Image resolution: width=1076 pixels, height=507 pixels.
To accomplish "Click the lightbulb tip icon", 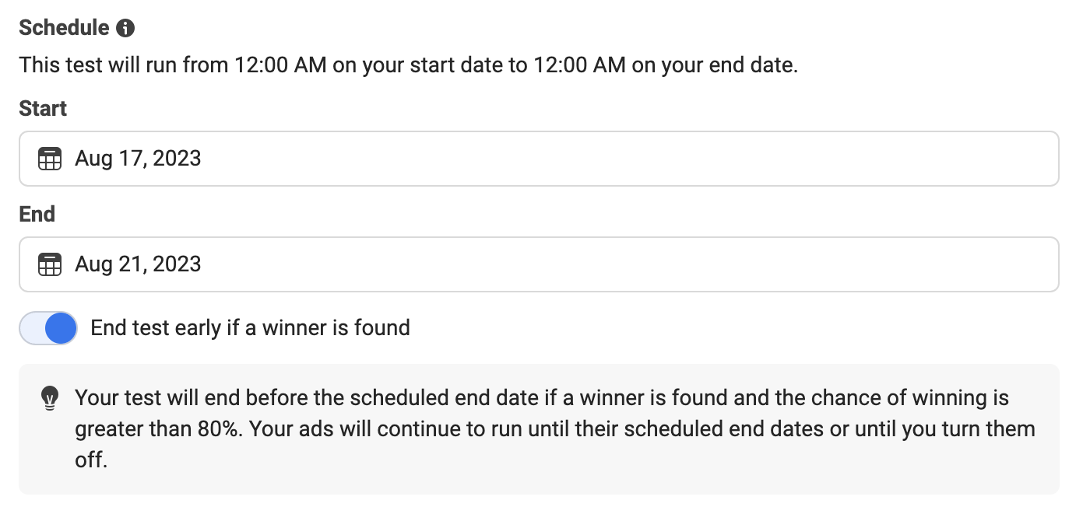I will pyautogui.click(x=49, y=399).
